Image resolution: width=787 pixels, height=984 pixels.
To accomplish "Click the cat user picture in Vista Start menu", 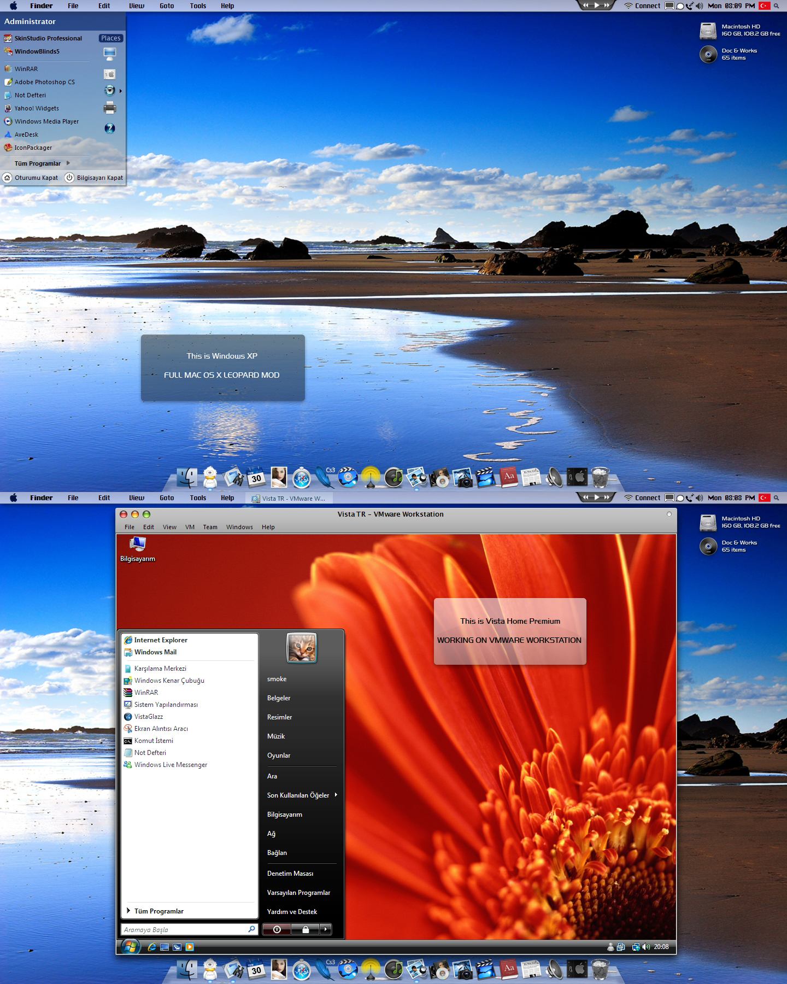I will (x=302, y=647).
